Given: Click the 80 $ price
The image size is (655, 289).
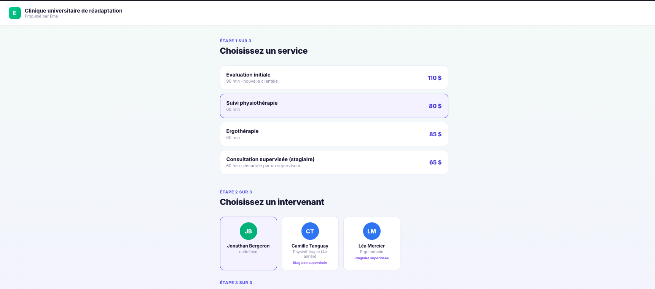Looking at the screenshot, I should [x=435, y=106].
